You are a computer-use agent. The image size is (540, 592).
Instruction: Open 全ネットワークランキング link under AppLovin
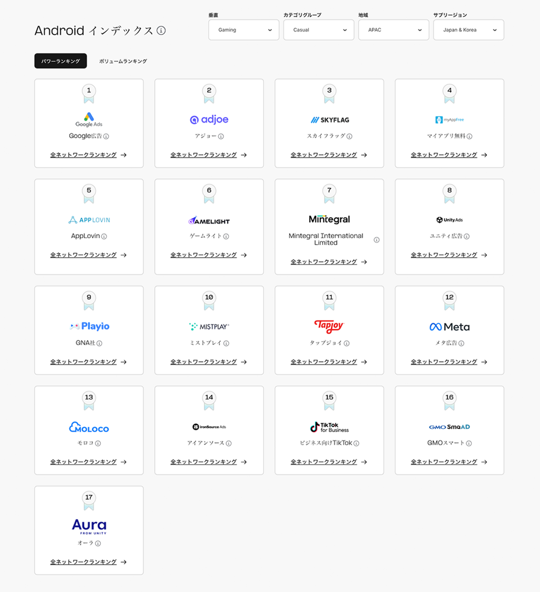coord(88,255)
